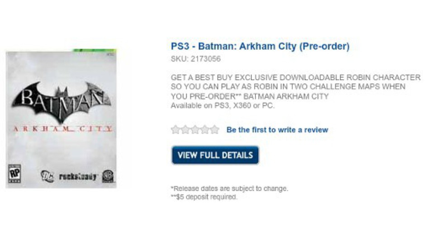Image resolution: width=425 pixels, height=239 pixels.
Task: Click the Rocksteady logo on the cover
Action: [x=78, y=176]
